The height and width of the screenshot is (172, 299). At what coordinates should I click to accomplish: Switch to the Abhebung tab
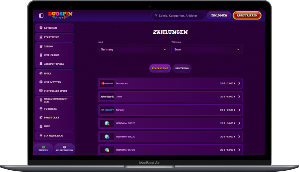pos(182,68)
